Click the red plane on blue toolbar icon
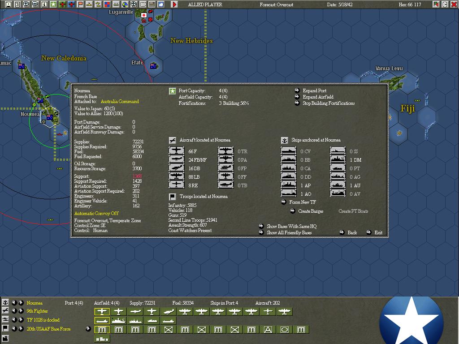Viewport: 459px width, 344px height. click(71, 4)
